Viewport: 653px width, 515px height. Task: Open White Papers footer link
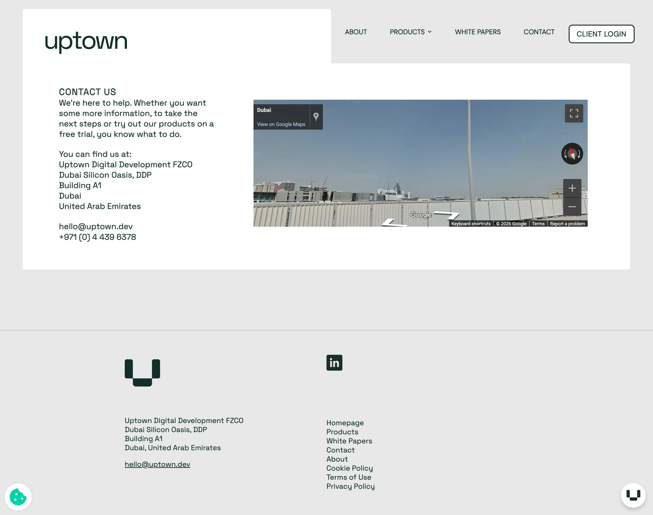click(x=349, y=441)
